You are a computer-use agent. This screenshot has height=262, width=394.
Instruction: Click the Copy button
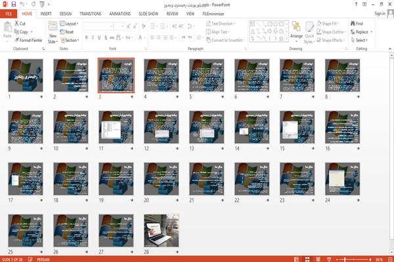click(x=22, y=32)
